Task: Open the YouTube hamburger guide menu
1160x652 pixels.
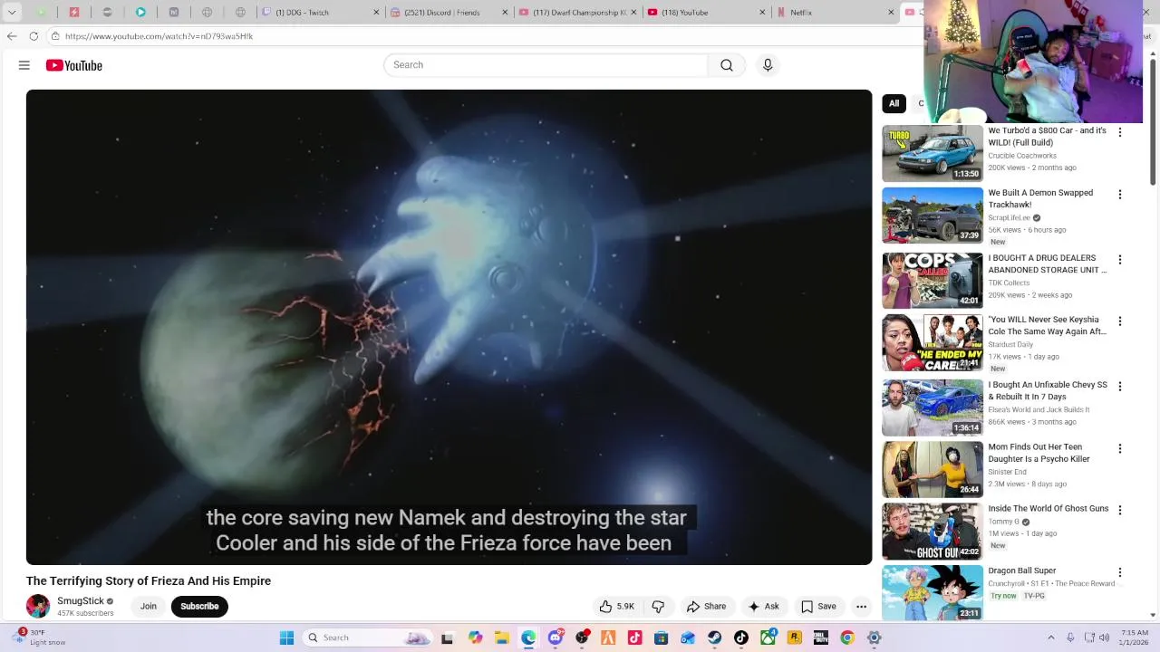Action: click(24, 65)
